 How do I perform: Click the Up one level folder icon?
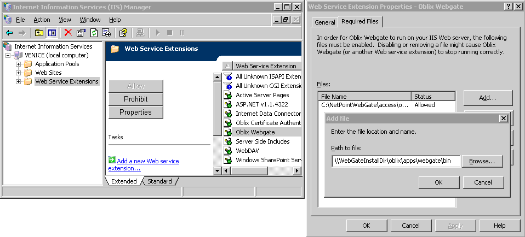[x=39, y=33]
